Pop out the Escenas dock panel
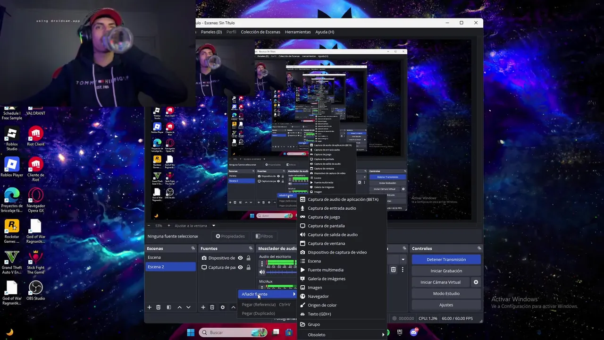Viewport: 604px width, 340px height. click(x=193, y=248)
